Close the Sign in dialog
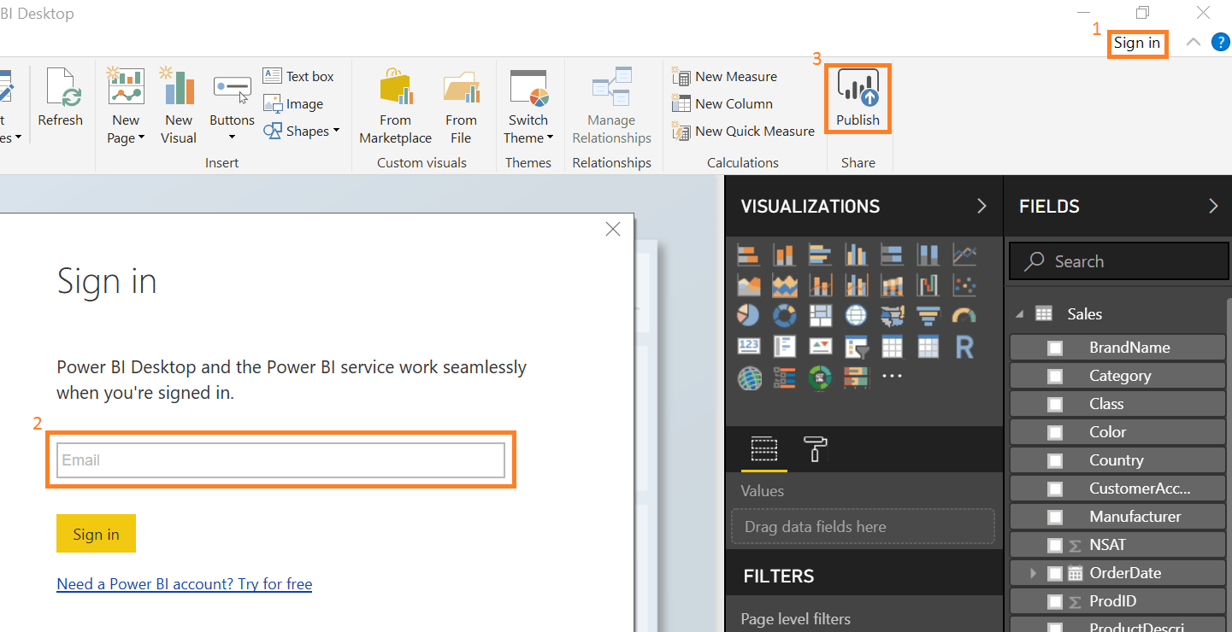The height and width of the screenshot is (632, 1232). (612, 229)
